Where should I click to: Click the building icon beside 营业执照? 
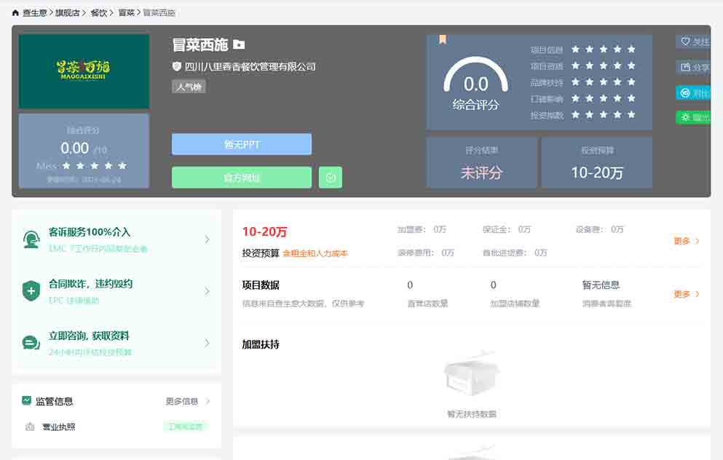[x=30, y=427]
